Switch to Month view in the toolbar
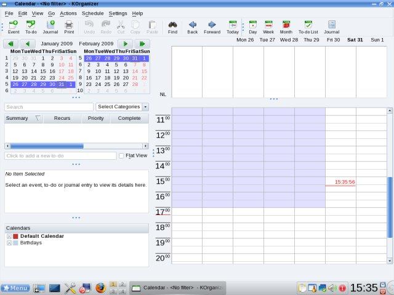 [x=286, y=27]
